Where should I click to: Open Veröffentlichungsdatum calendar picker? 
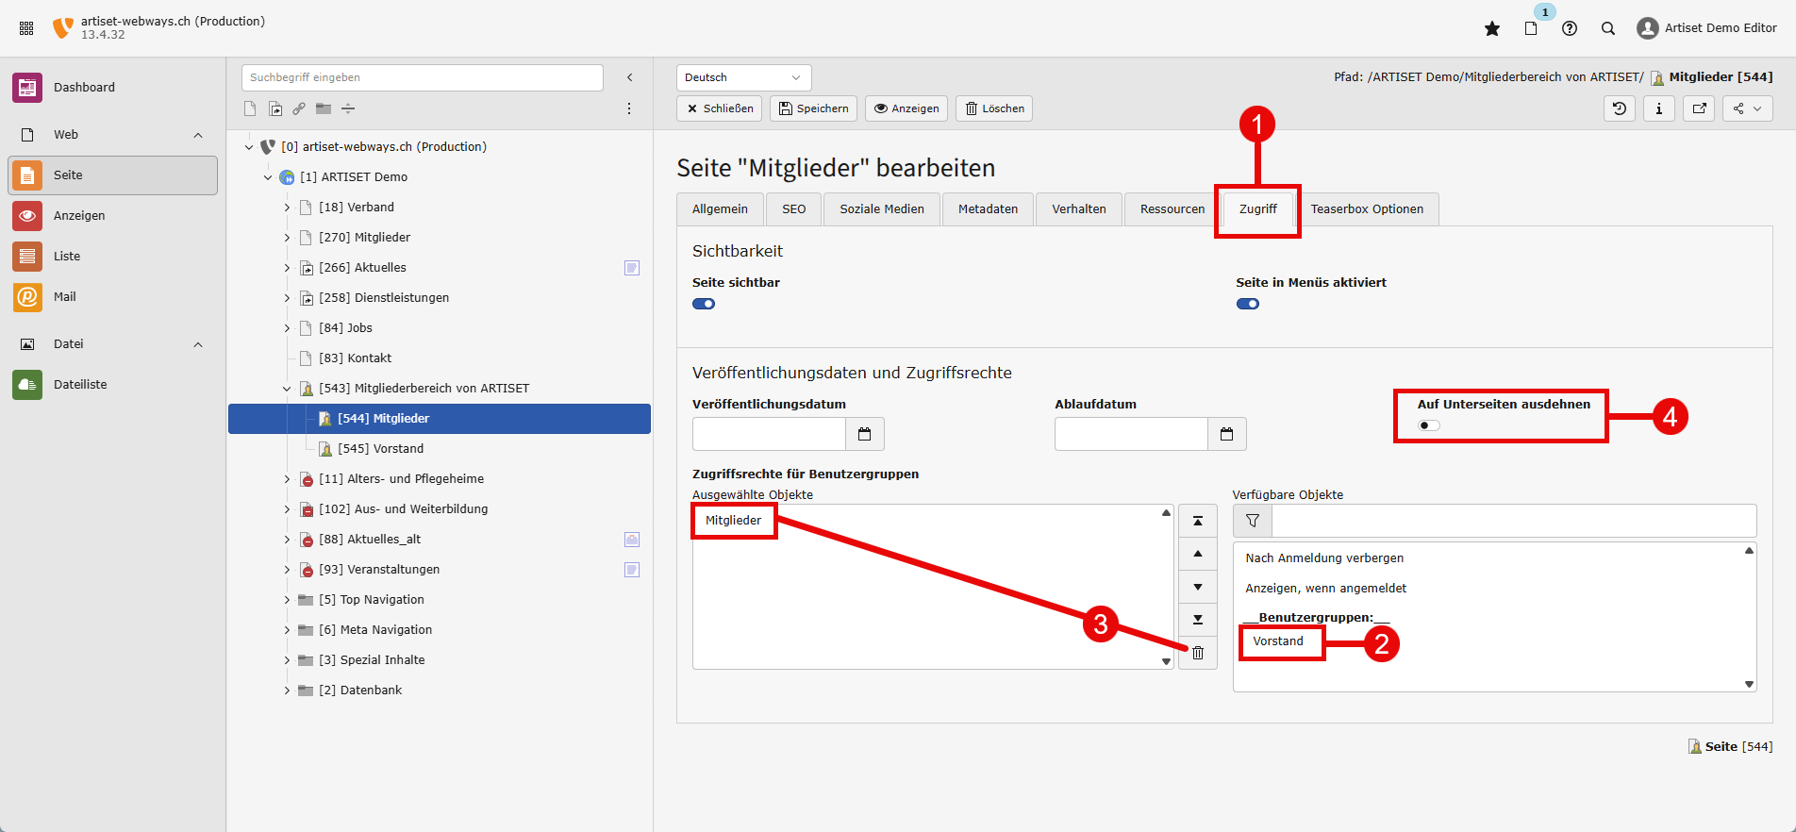[x=865, y=434]
